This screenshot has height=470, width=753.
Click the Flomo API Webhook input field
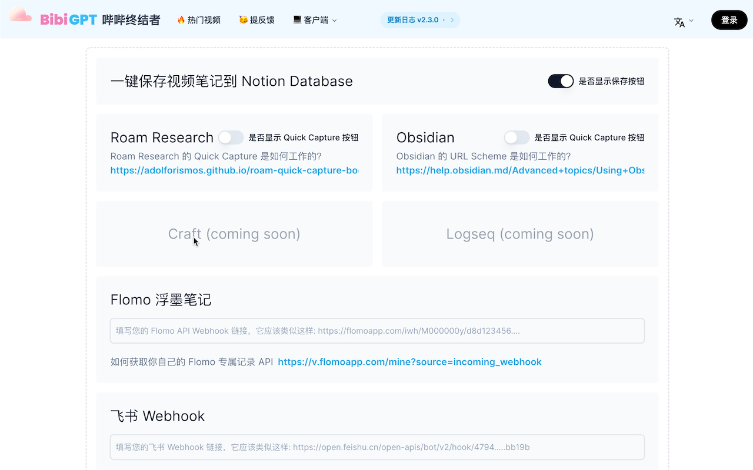tap(377, 330)
